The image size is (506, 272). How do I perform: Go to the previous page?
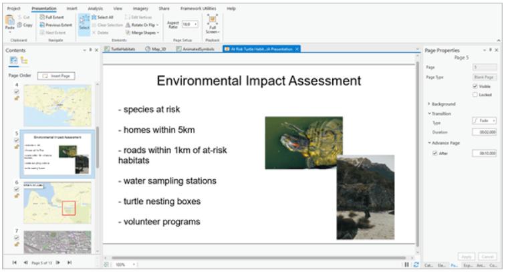click(x=25, y=263)
